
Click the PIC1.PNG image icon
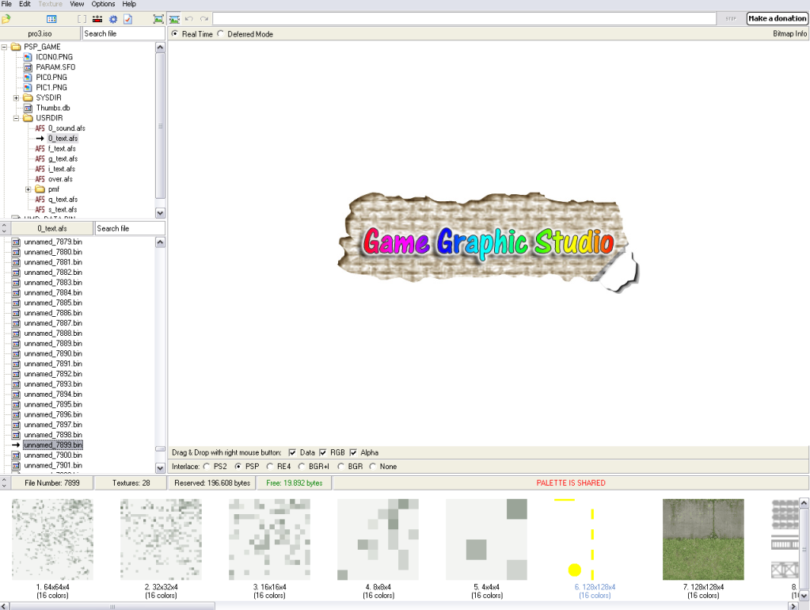pos(28,87)
